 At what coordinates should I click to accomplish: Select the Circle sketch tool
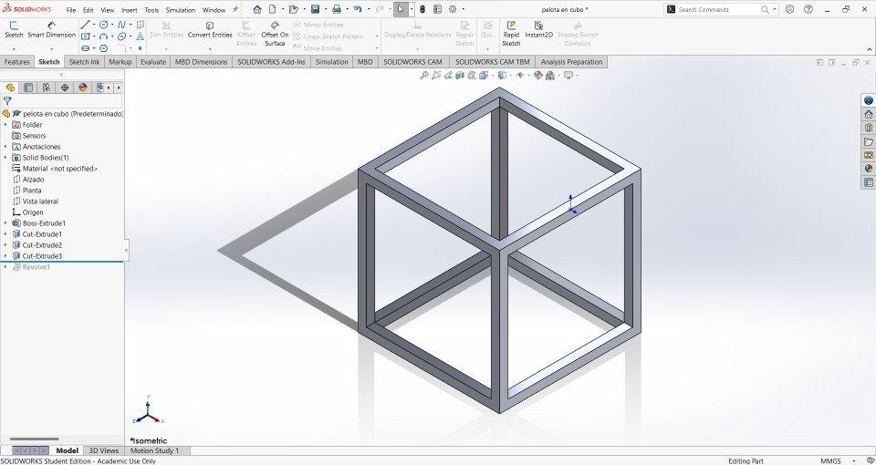103,25
